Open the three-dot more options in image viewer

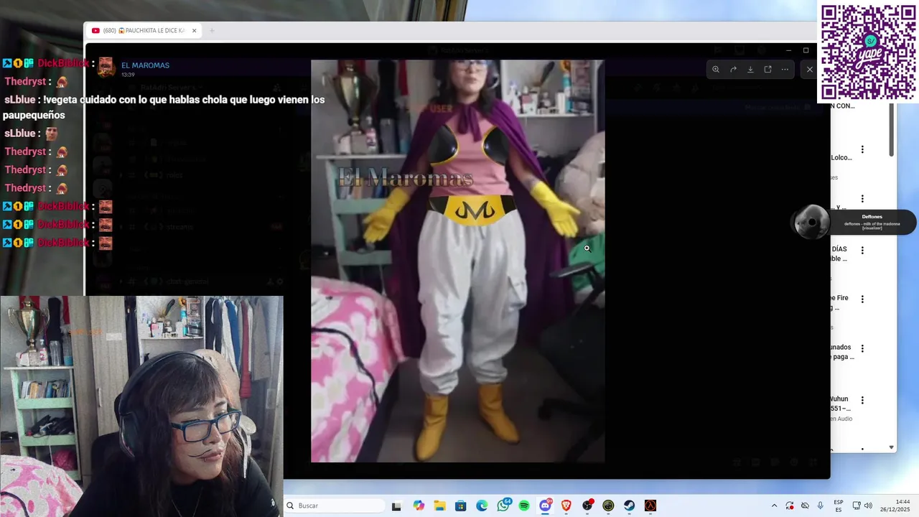pyautogui.click(x=785, y=70)
